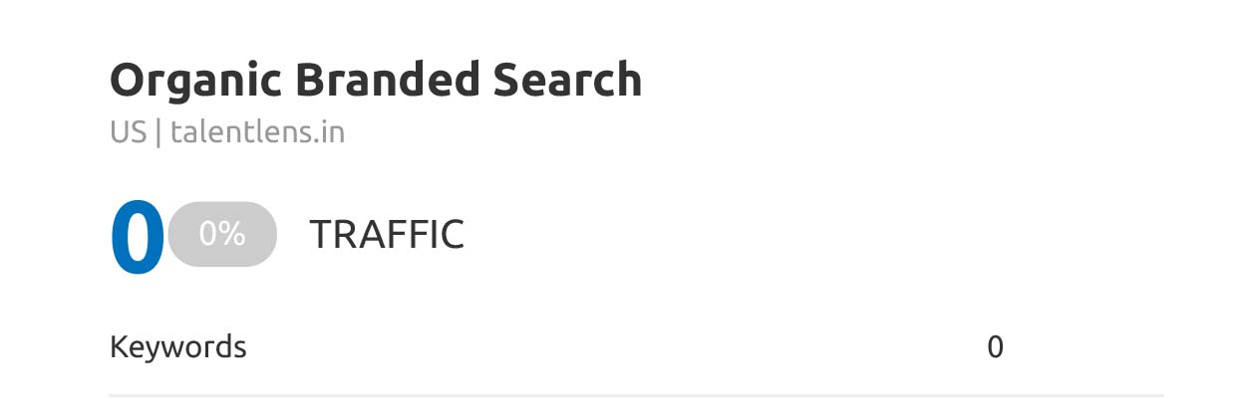Click the Keywords count value 0
The image size is (1236, 419).
[x=995, y=347]
